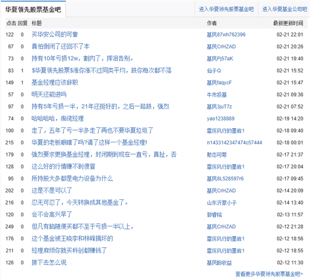View author 基民CrHZAD on the 02-21 20:26 row
This screenshot has height=280, width=311.
[x=221, y=47]
